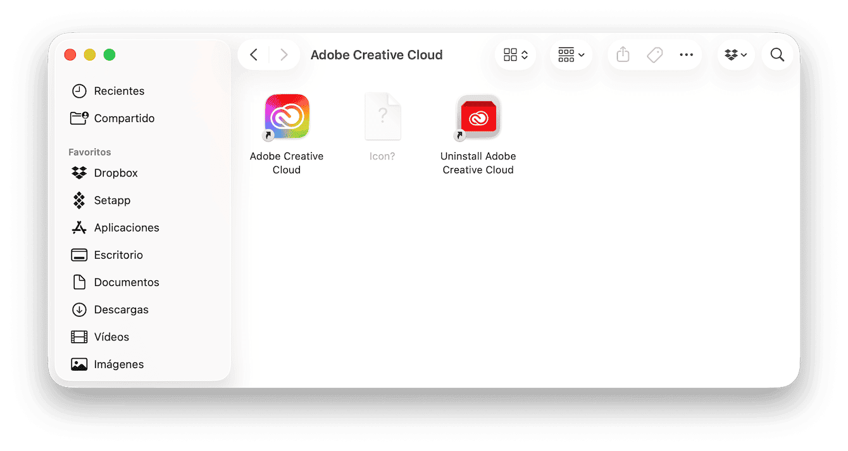This screenshot has height=451, width=848.
Task: Click the "Uninstall Adobe Creative Cloud" file name
Action: point(478,163)
